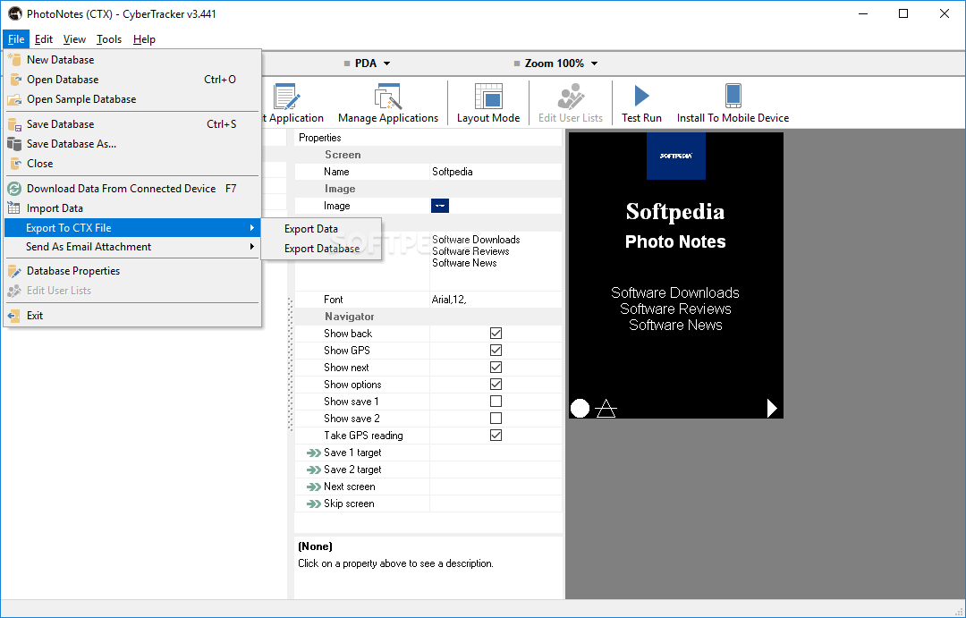Click the Exit menu icon
966x618 pixels.
[x=14, y=316]
